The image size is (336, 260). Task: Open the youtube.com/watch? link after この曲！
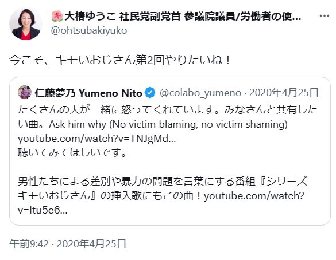point(254,196)
